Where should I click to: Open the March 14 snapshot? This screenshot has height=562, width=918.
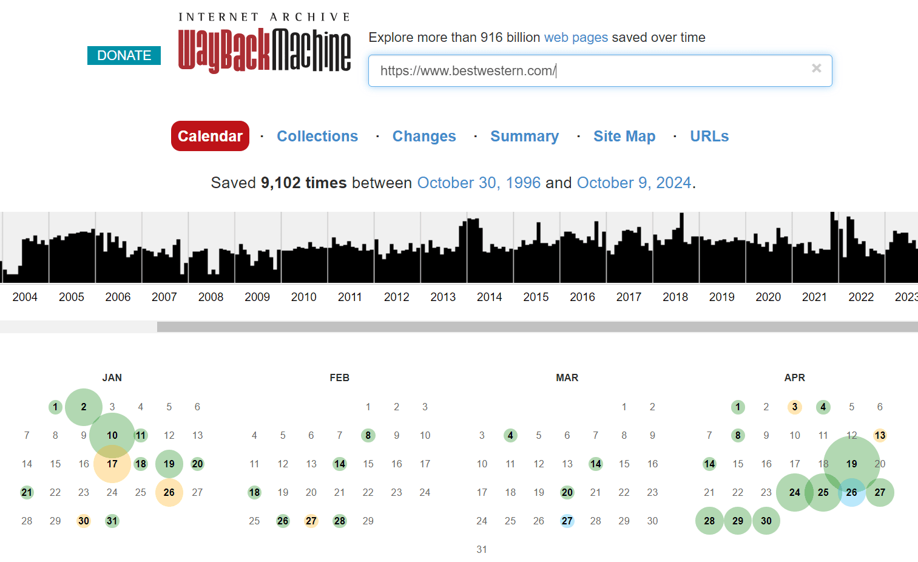click(x=596, y=464)
